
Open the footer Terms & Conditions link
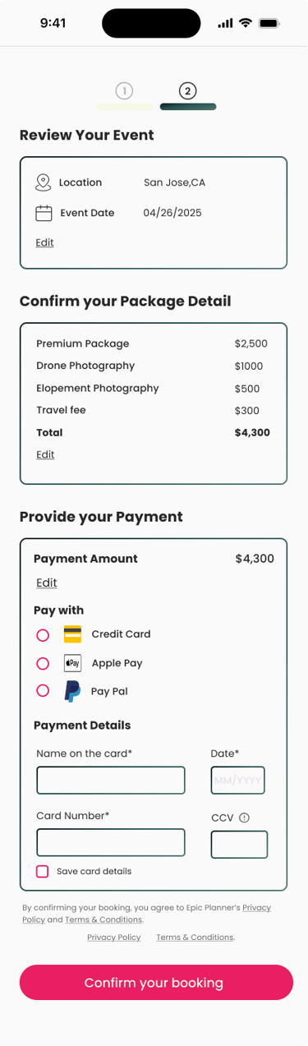click(195, 938)
